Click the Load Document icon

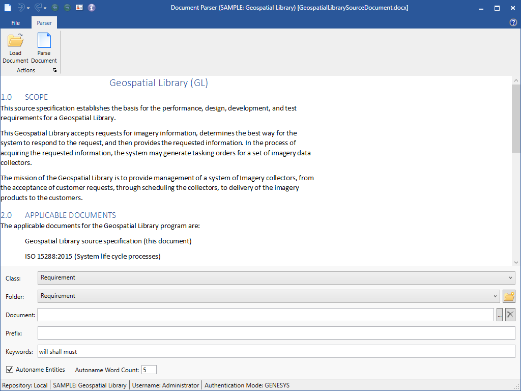[x=15, y=41]
